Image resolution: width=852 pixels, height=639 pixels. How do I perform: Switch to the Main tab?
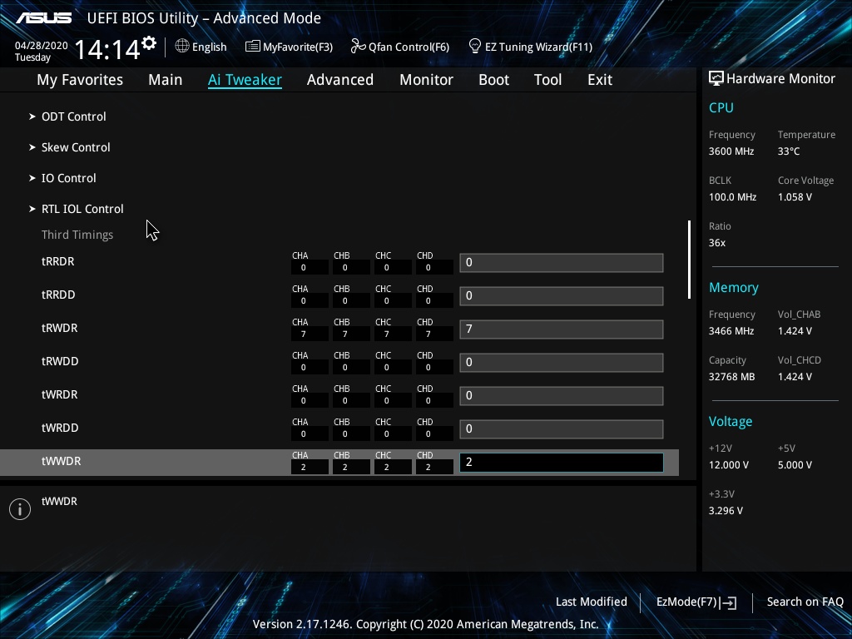click(x=166, y=80)
